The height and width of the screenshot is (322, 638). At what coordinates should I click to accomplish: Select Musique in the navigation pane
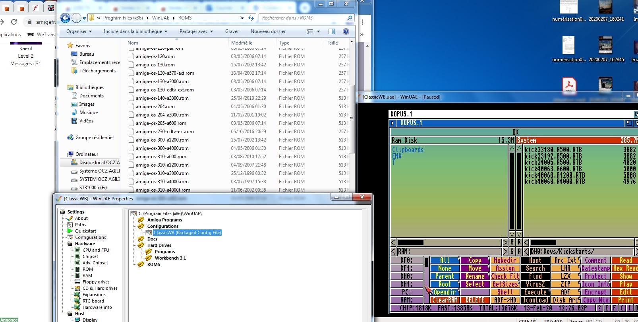[x=89, y=113]
